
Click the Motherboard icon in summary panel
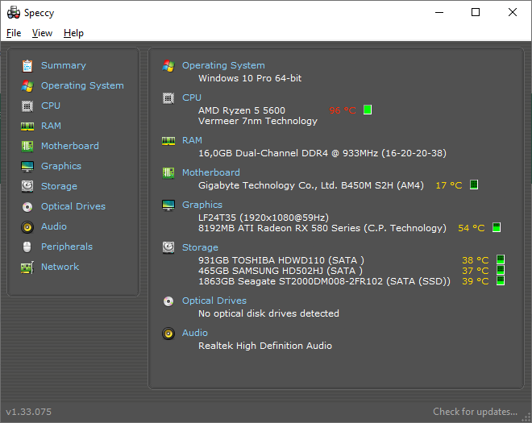pyautogui.click(x=168, y=173)
